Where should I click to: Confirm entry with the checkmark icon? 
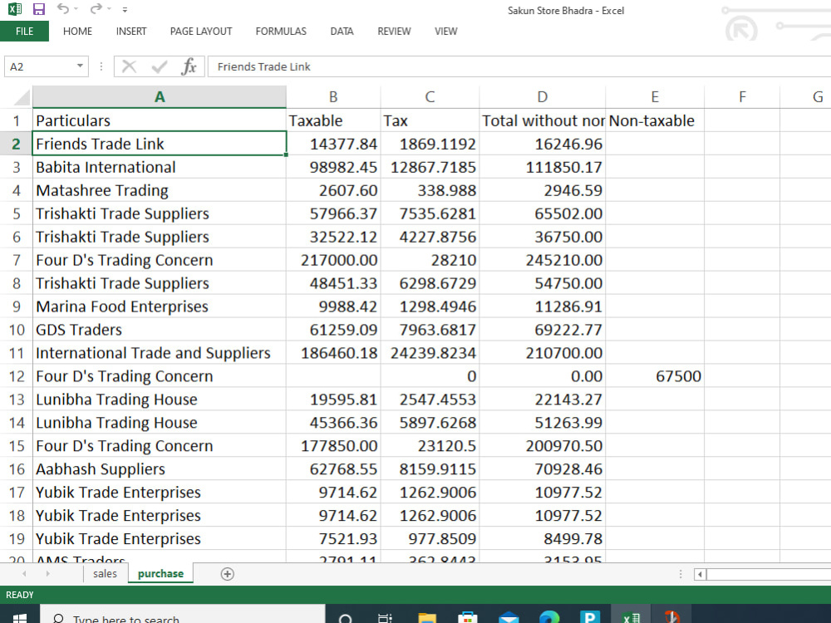coord(159,66)
